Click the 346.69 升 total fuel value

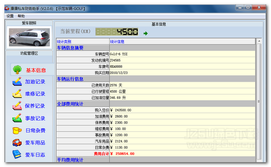click(x=118, y=98)
